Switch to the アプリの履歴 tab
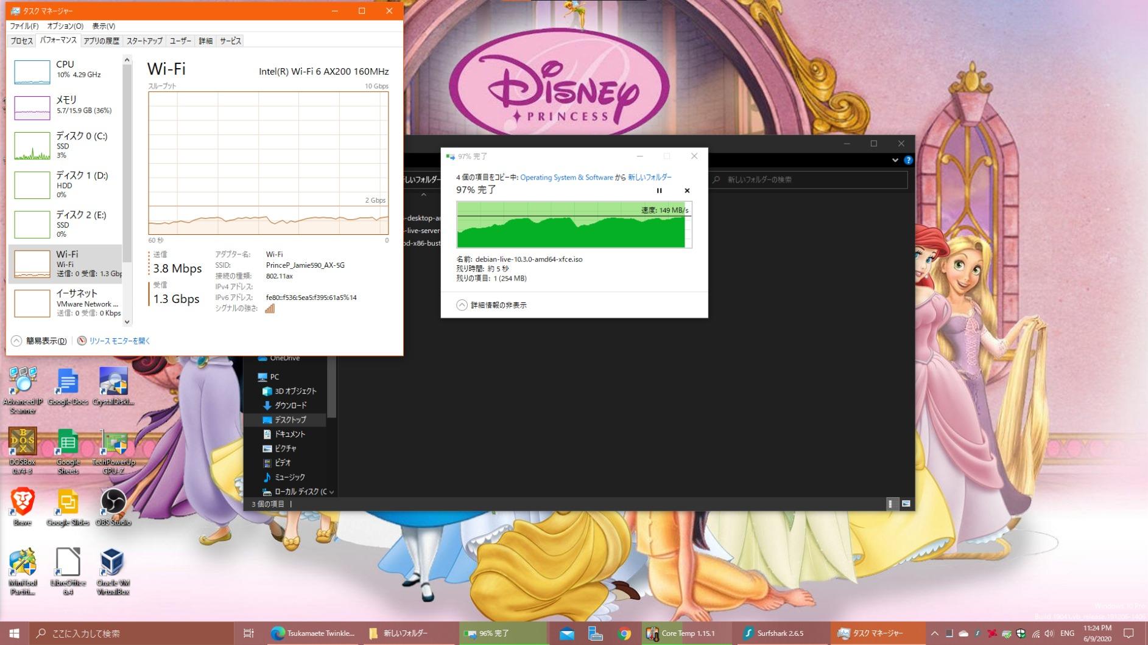 pos(101,41)
